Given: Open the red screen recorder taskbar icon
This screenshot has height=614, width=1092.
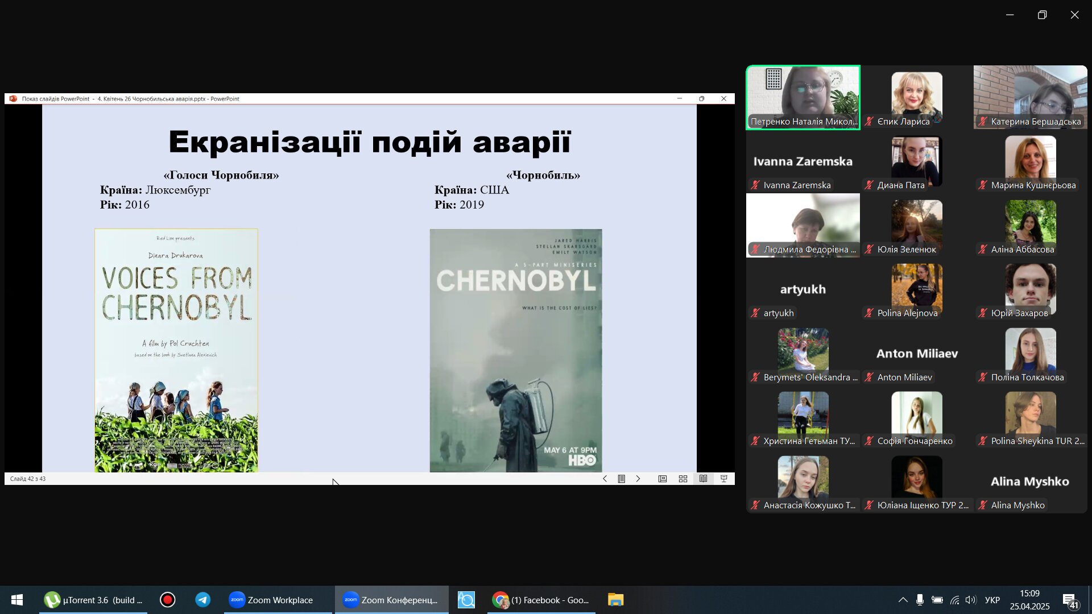Looking at the screenshot, I should 168,600.
